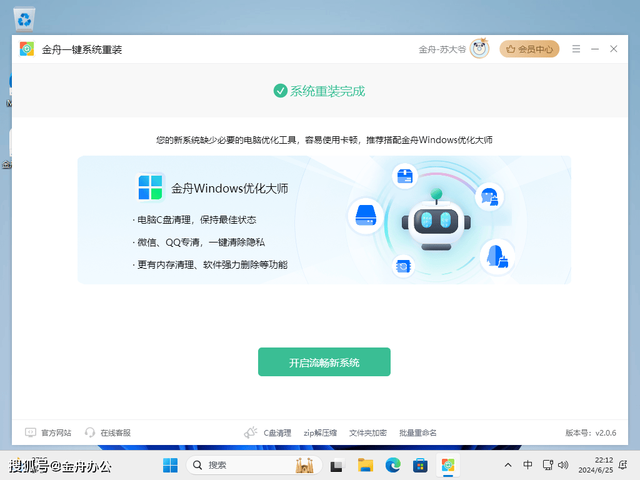Click the robot illustration in banner
Image resolution: width=640 pixels, height=480 pixels.
tap(436, 222)
